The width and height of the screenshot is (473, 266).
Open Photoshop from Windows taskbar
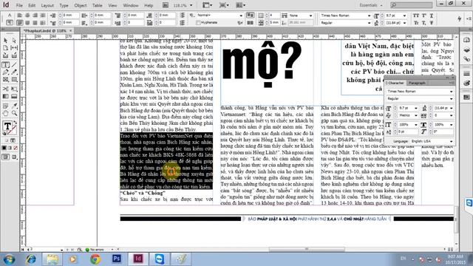[117, 259]
